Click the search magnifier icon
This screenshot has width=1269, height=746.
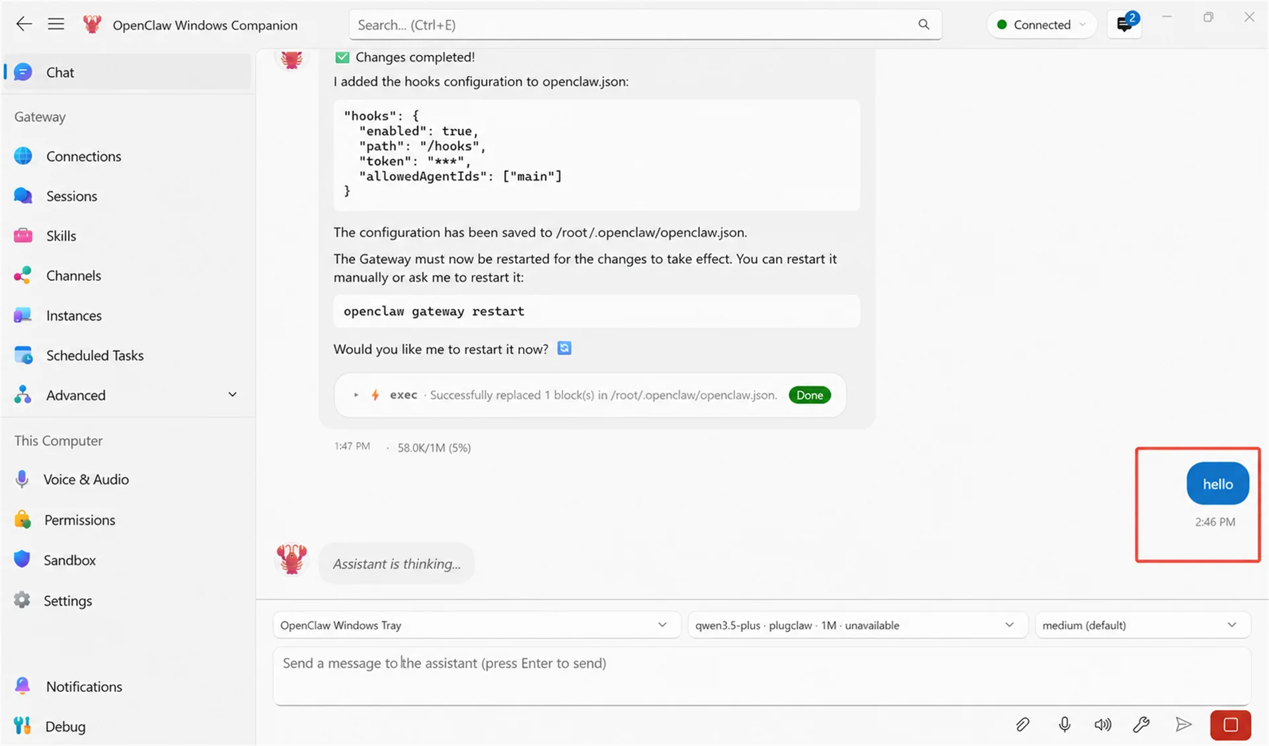click(x=923, y=24)
